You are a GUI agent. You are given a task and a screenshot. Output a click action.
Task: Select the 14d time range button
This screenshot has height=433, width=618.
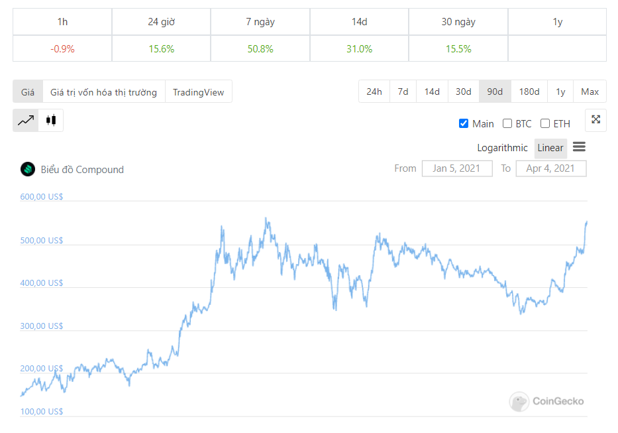click(432, 92)
